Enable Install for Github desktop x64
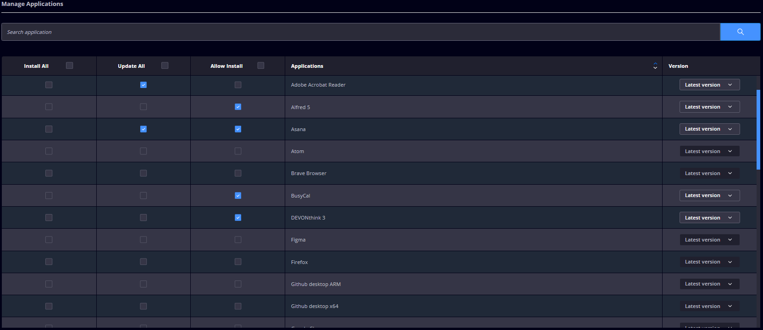763x330 pixels. 49,306
